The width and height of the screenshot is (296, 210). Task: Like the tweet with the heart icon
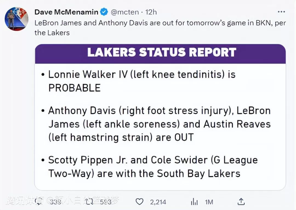pyautogui.click(x=140, y=202)
